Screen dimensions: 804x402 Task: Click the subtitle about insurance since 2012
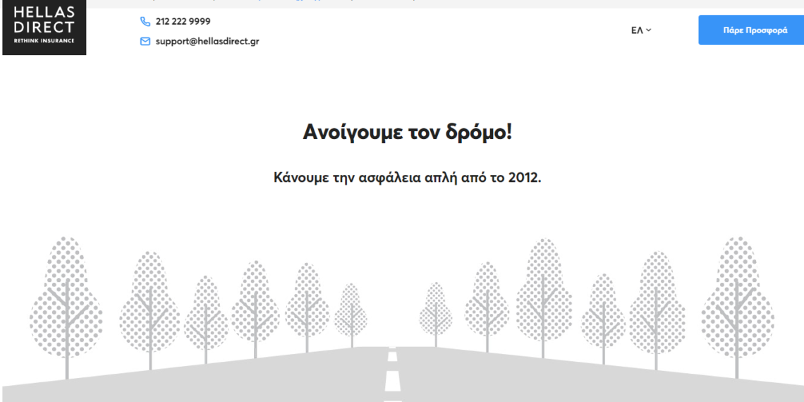coord(407,177)
